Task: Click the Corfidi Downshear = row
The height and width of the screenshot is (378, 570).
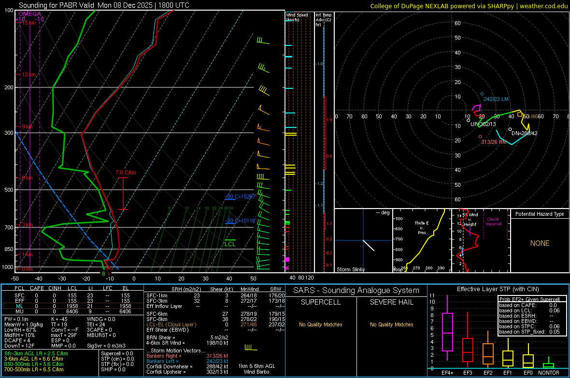Action: (187, 366)
